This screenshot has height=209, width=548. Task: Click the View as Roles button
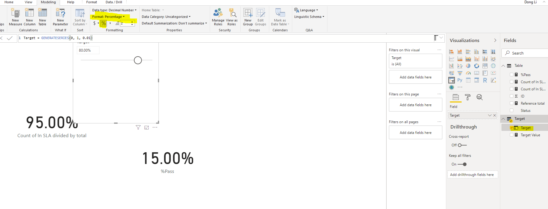[x=232, y=17]
